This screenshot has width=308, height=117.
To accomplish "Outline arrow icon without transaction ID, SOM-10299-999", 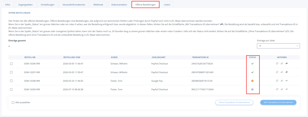I will tap(282, 89).
